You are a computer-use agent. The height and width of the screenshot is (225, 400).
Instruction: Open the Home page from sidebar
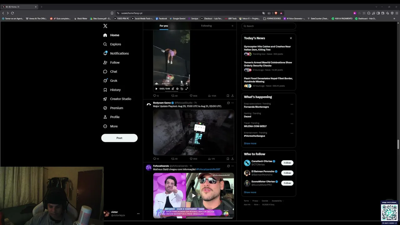[x=111, y=35]
